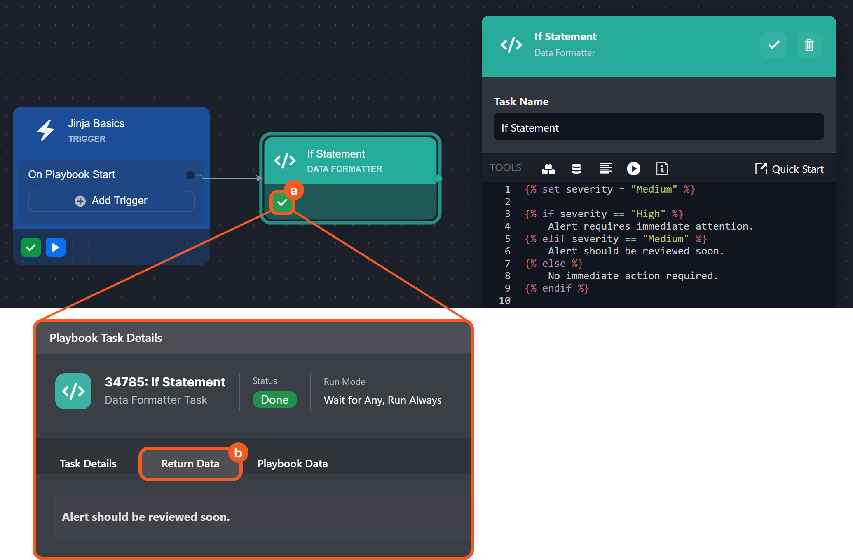
Task: Click the lightning trigger icon
Action: (46, 130)
